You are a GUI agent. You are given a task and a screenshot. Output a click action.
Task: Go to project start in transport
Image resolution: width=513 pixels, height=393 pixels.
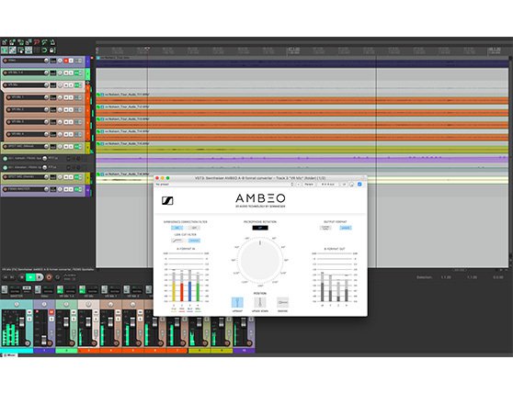click(5, 277)
